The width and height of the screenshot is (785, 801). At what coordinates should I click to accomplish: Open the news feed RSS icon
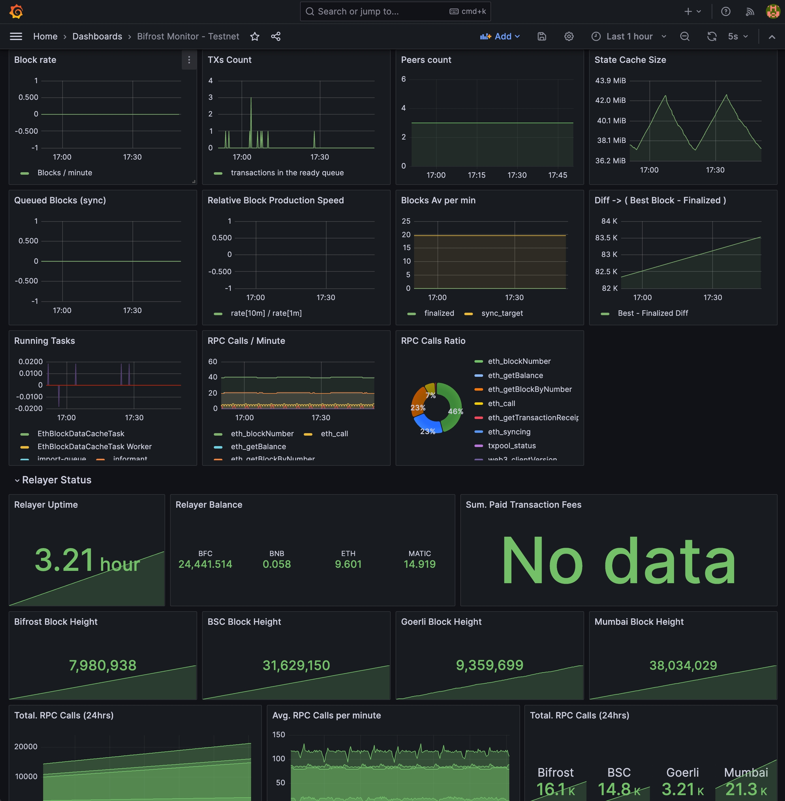click(750, 12)
